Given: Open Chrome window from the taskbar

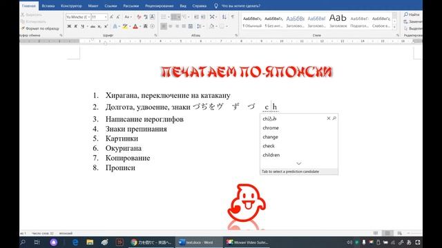Looking at the screenshot, I should coord(151,242).
